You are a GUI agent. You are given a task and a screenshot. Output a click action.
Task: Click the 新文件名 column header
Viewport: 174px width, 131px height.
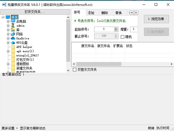click(104, 46)
